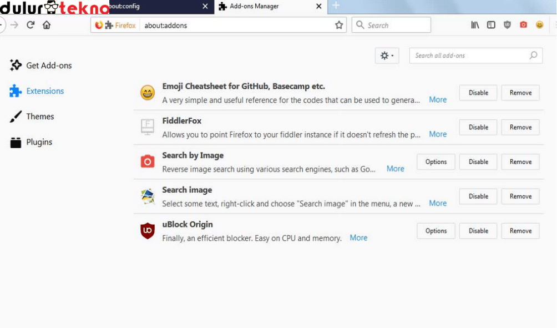Show More details for FiddlerFox
The height and width of the screenshot is (328, 557).
pyautogui.click(x=438, y=134)
